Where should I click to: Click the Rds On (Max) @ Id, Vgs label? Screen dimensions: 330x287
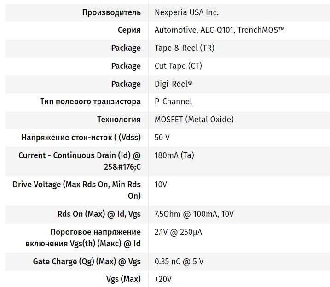[x=96, y=214]
